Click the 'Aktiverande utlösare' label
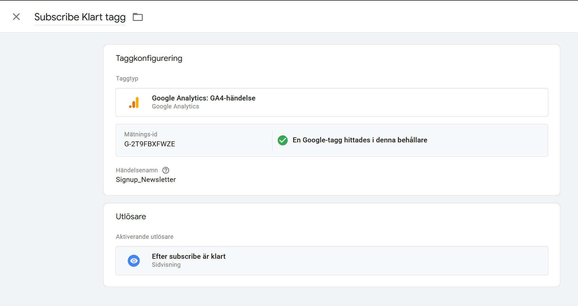578x306 pixels. tap(145, 237)
